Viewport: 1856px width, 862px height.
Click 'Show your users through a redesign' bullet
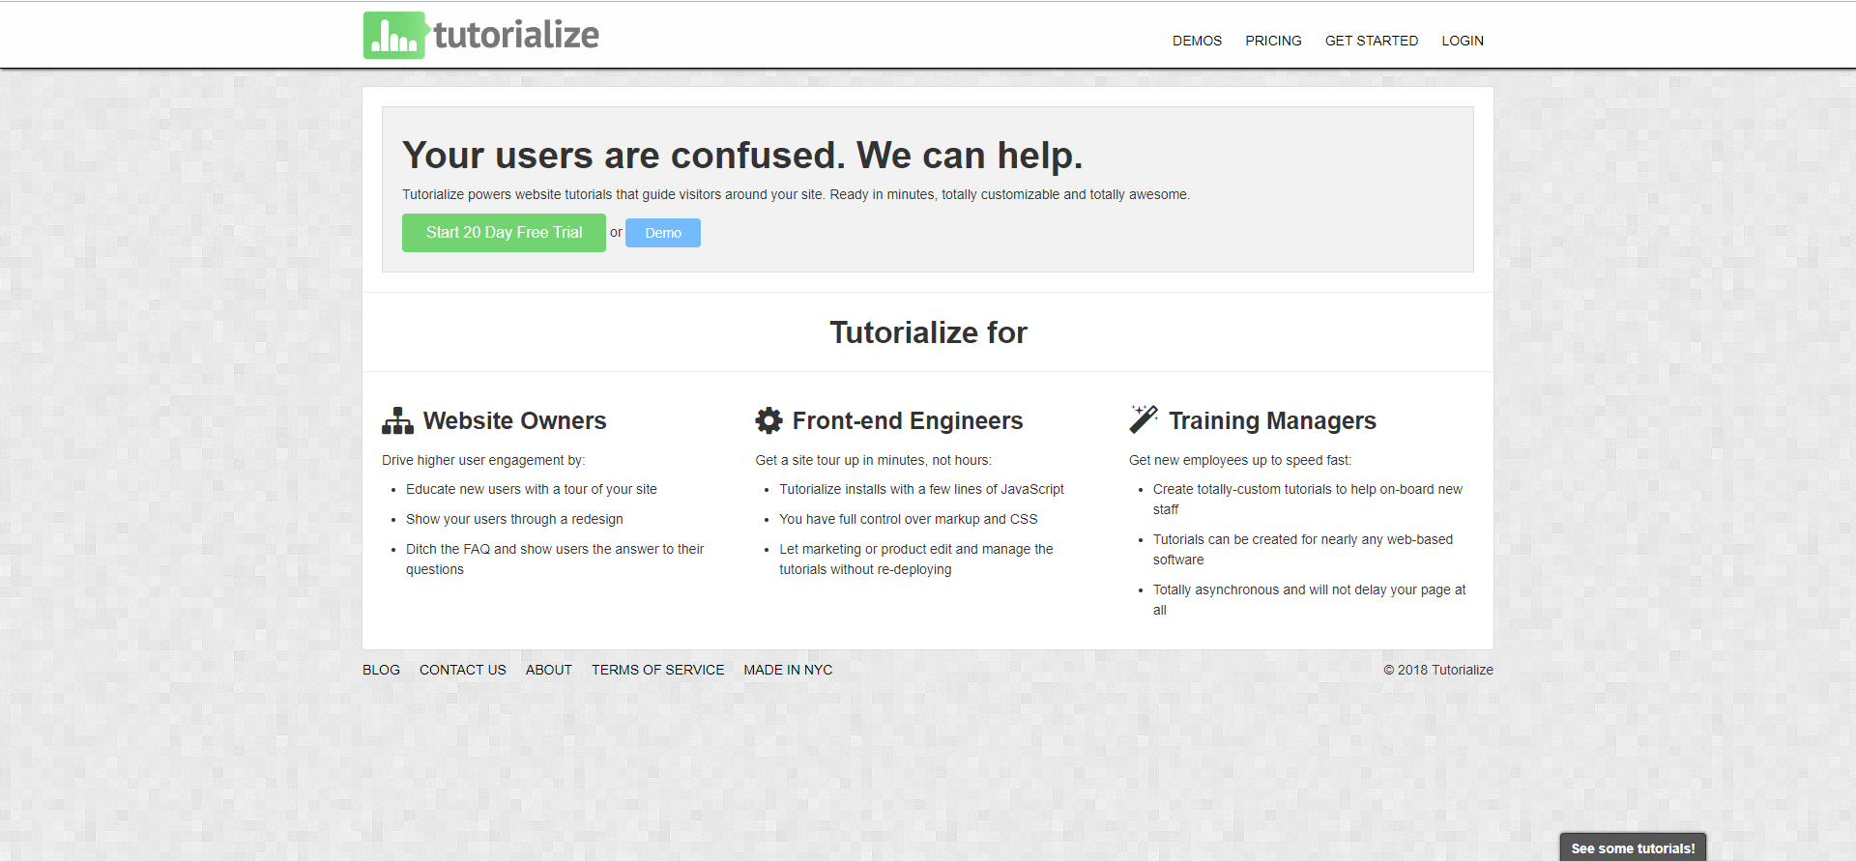(x=514, y=519)
